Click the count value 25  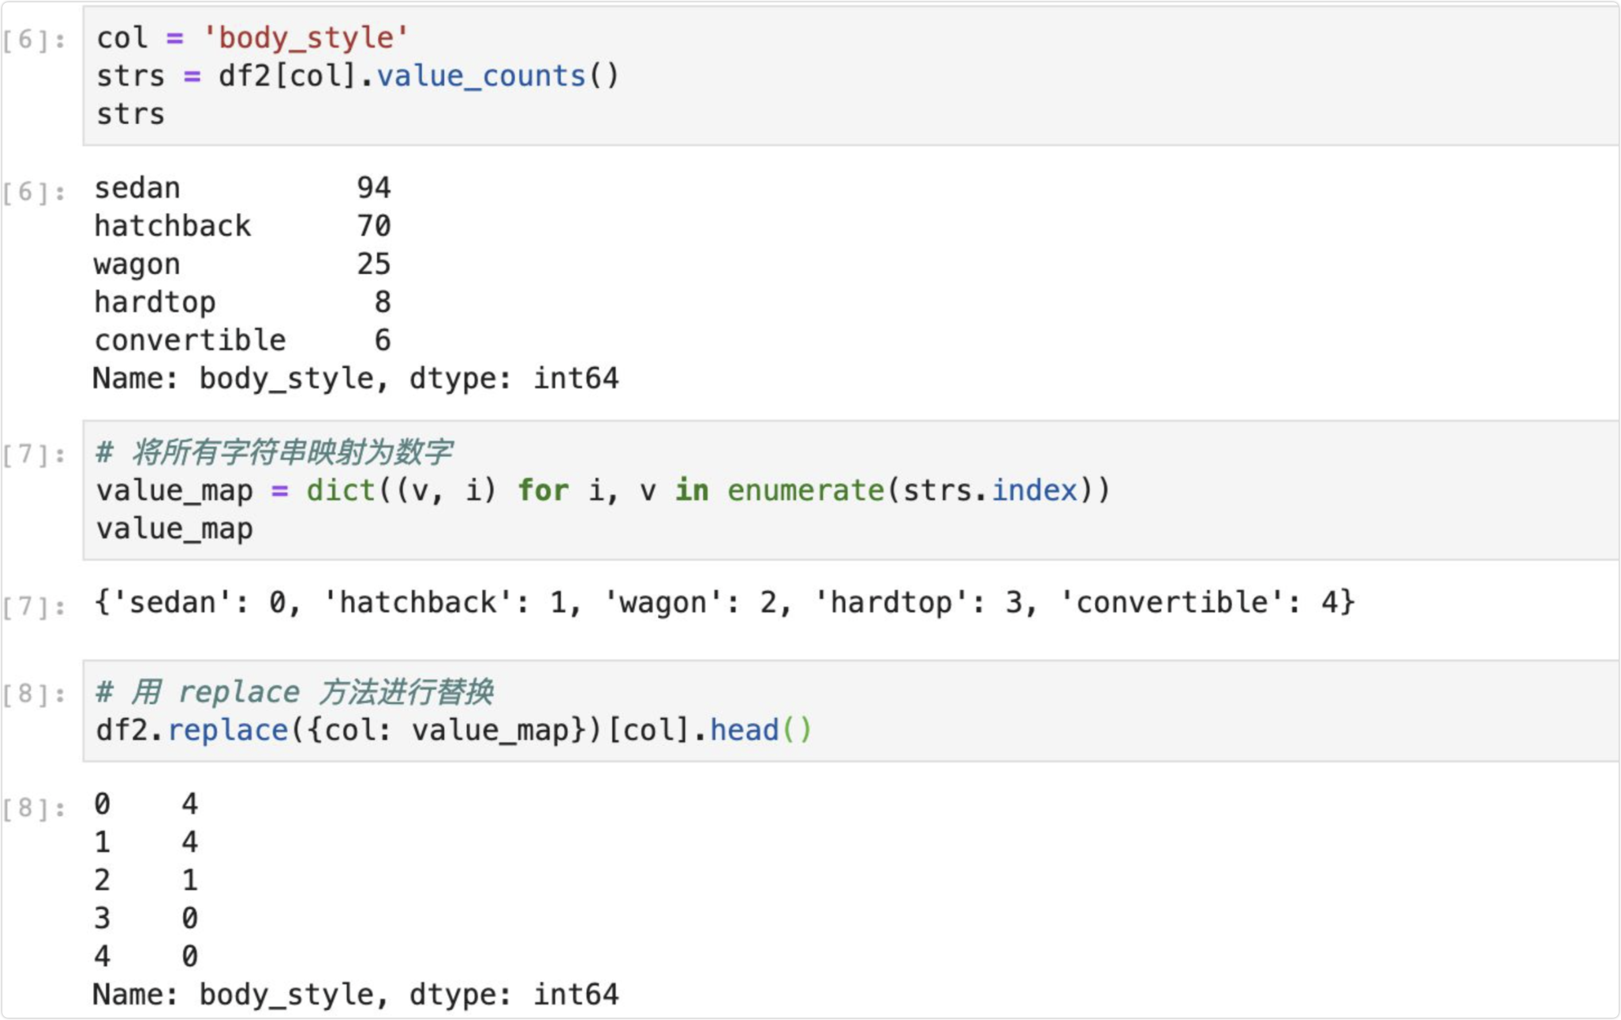point(374,264)
